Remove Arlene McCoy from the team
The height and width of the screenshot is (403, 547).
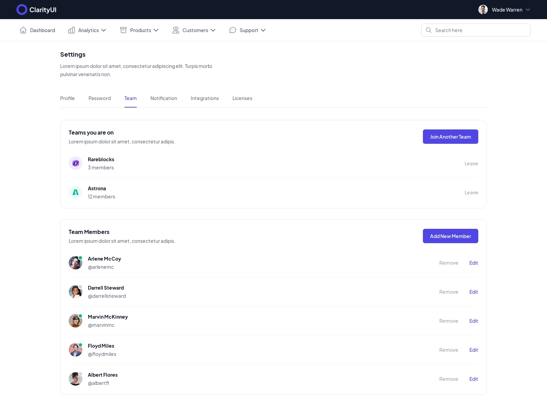point(449,263)
